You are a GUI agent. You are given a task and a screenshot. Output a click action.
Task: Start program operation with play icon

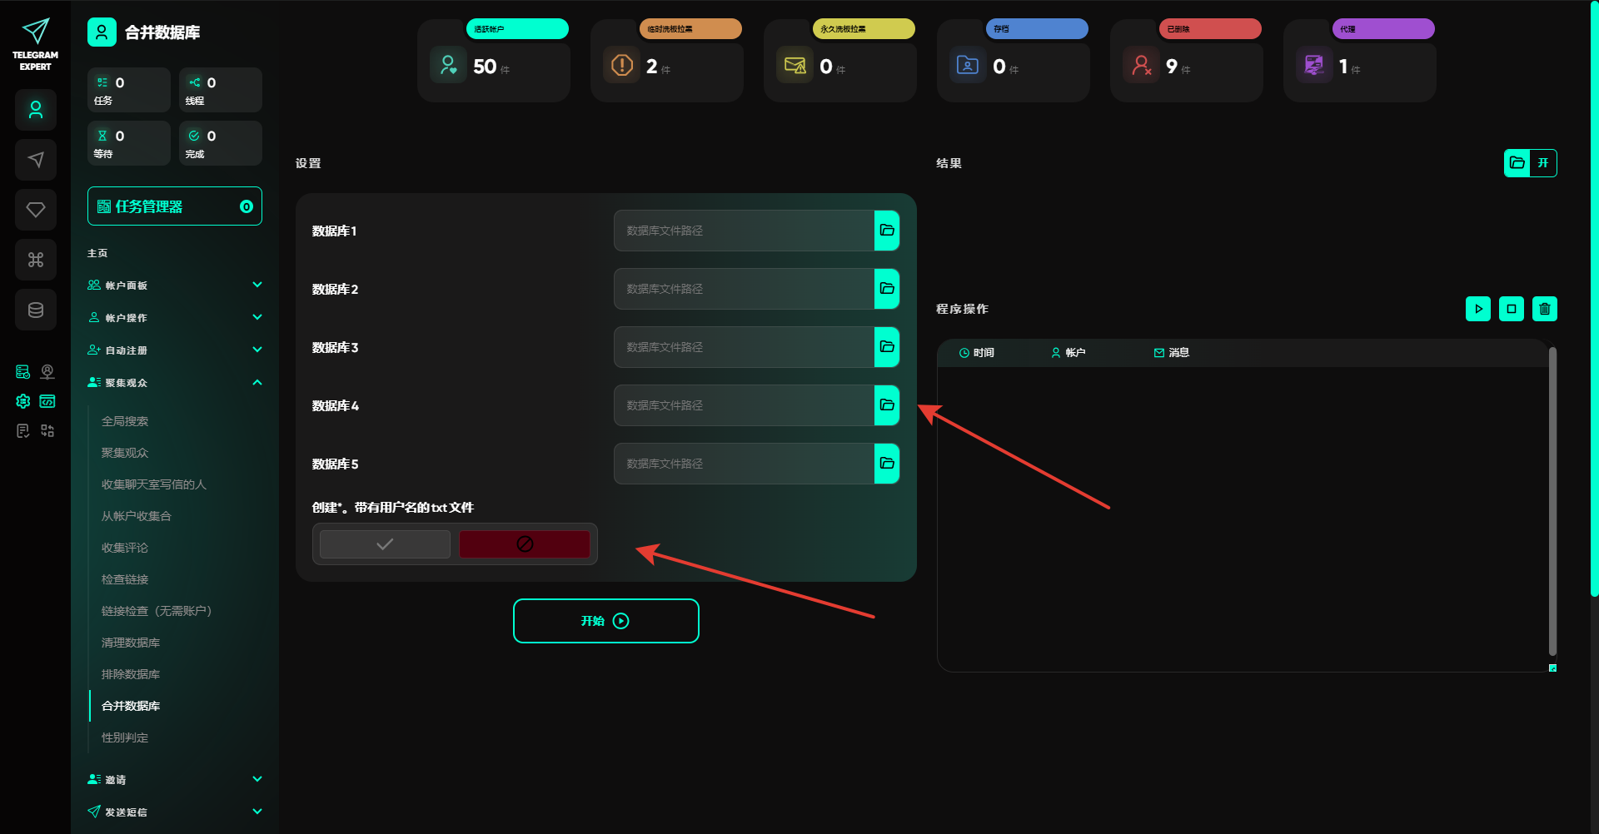(x=1477, y=309)
